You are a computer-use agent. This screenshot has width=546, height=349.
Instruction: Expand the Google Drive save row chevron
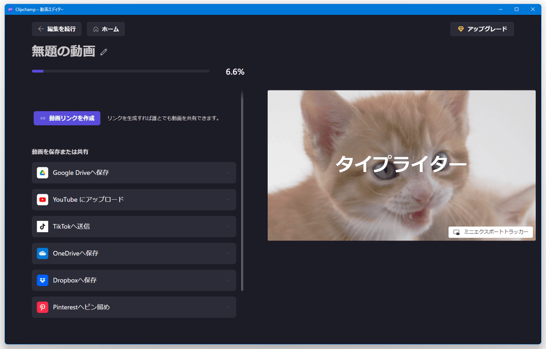click(x=228, y=173)
